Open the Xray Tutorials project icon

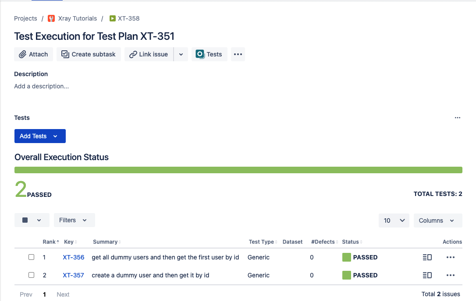coord(51,18)
